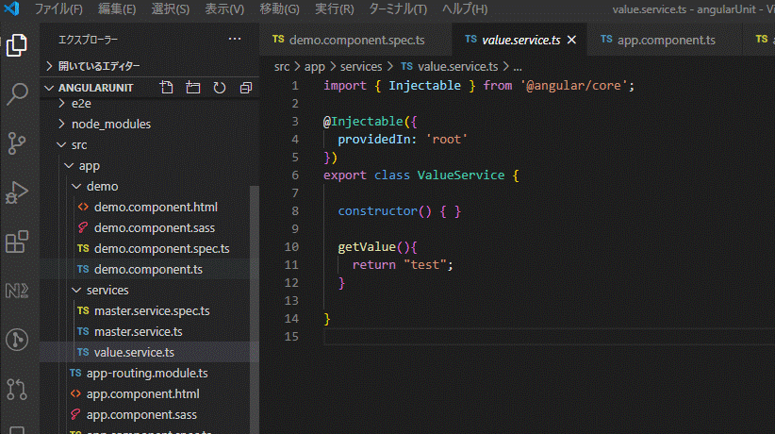This screenshot has height=434, width=775.
Task: Collapse the demo folder
Action: (102, 186)
